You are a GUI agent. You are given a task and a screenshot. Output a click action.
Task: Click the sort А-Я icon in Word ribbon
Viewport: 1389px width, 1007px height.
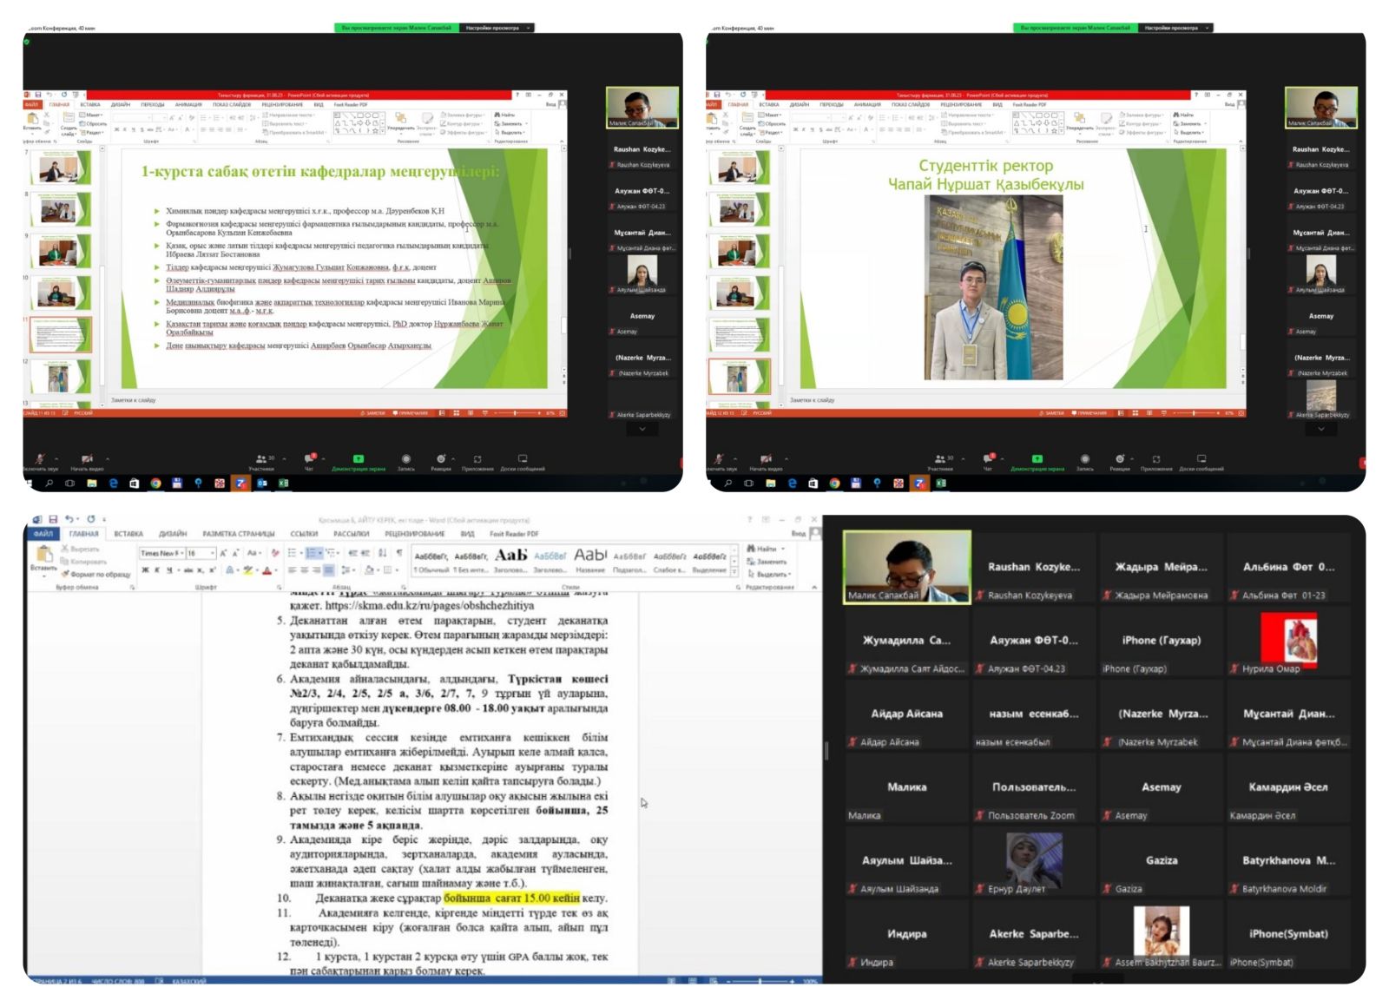click(x=382, y=552)
